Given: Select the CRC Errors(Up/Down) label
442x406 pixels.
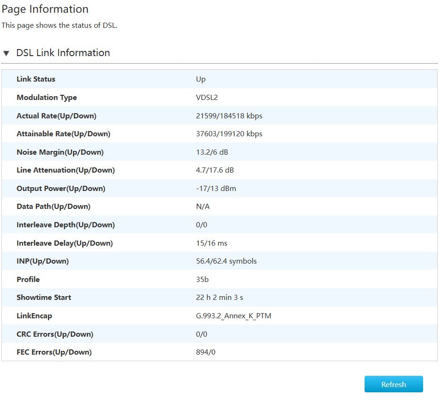Looking at the screenshot, I should pos(55,334).
